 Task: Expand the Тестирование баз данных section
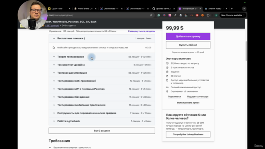coord(102,97)
